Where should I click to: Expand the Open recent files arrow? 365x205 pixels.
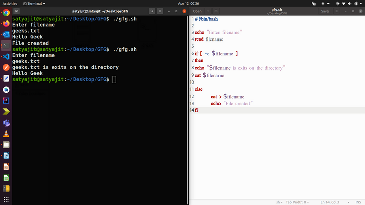tap(207, 11)
